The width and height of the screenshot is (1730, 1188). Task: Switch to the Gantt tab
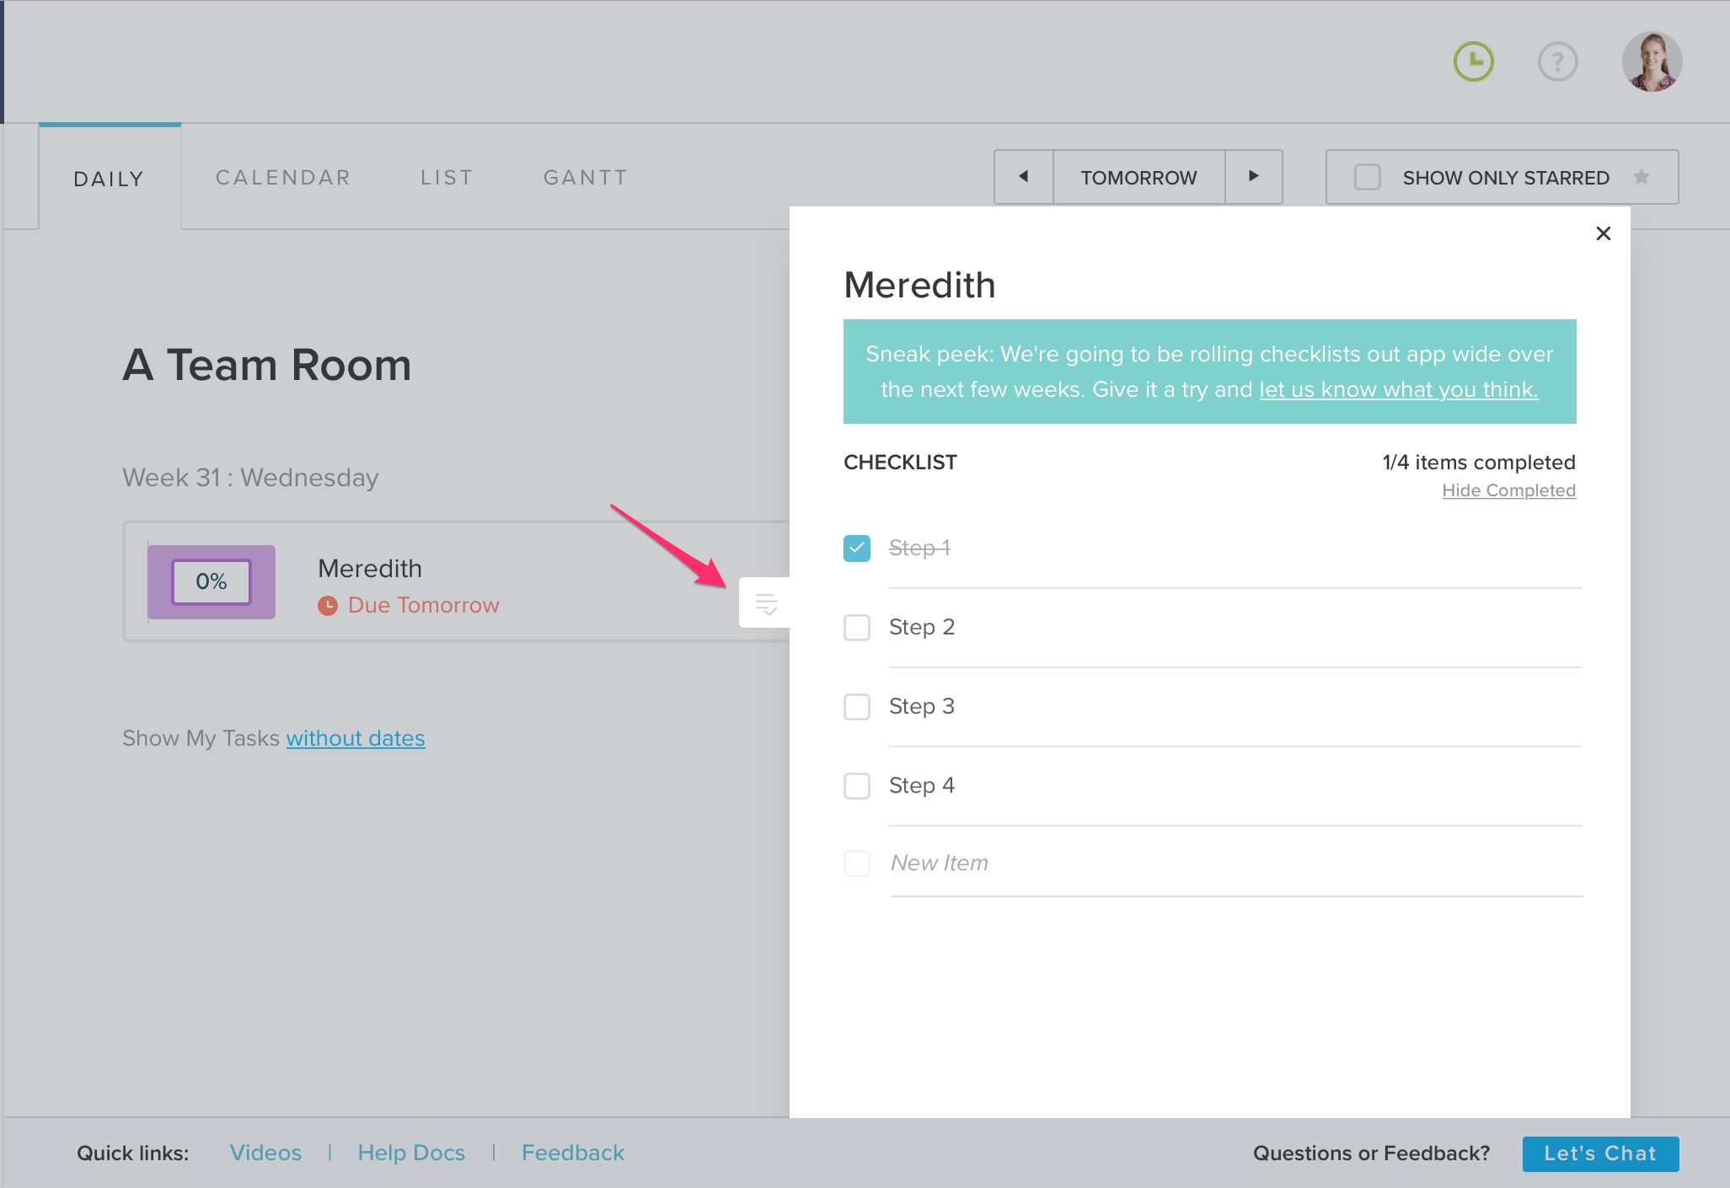coord(586,178)
